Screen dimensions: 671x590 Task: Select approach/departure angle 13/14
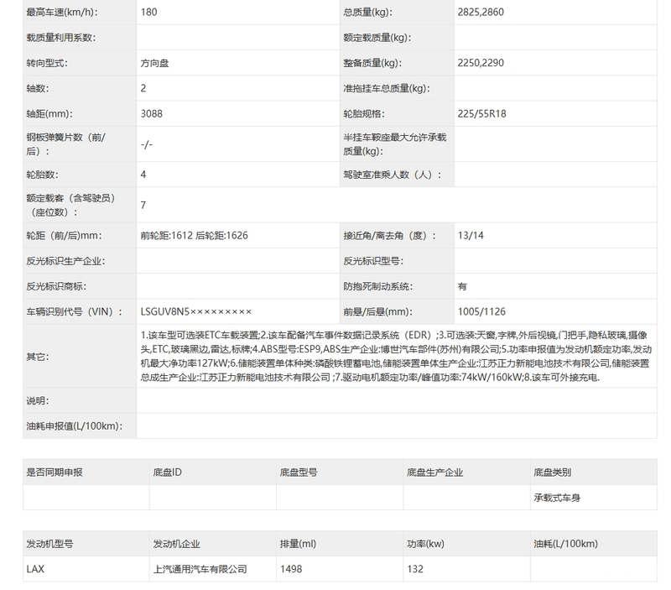pos(471,236)
